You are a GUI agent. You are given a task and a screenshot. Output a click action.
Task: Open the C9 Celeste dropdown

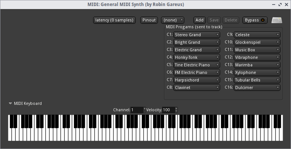coord(257,35)
